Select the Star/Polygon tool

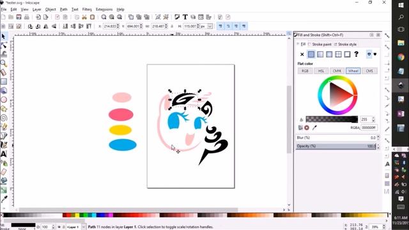[x=4, y=109]
